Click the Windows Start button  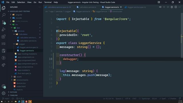(2, 102)
